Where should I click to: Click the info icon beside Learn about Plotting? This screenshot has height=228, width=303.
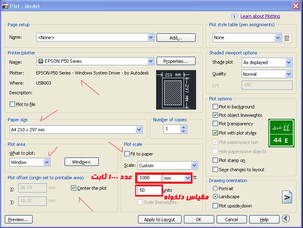pyautogui.click(x=234, y=17)
